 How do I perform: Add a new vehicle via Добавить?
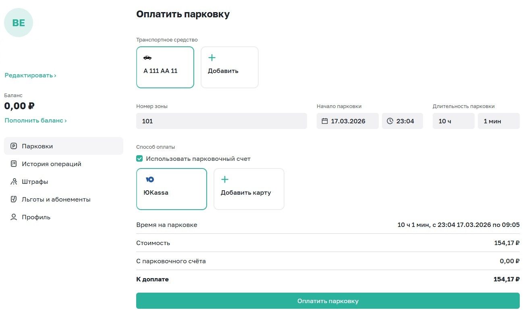(x=230, y=67)
